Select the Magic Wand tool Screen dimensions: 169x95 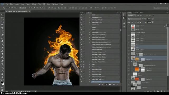pyautogui.click(x=2, y=25)
